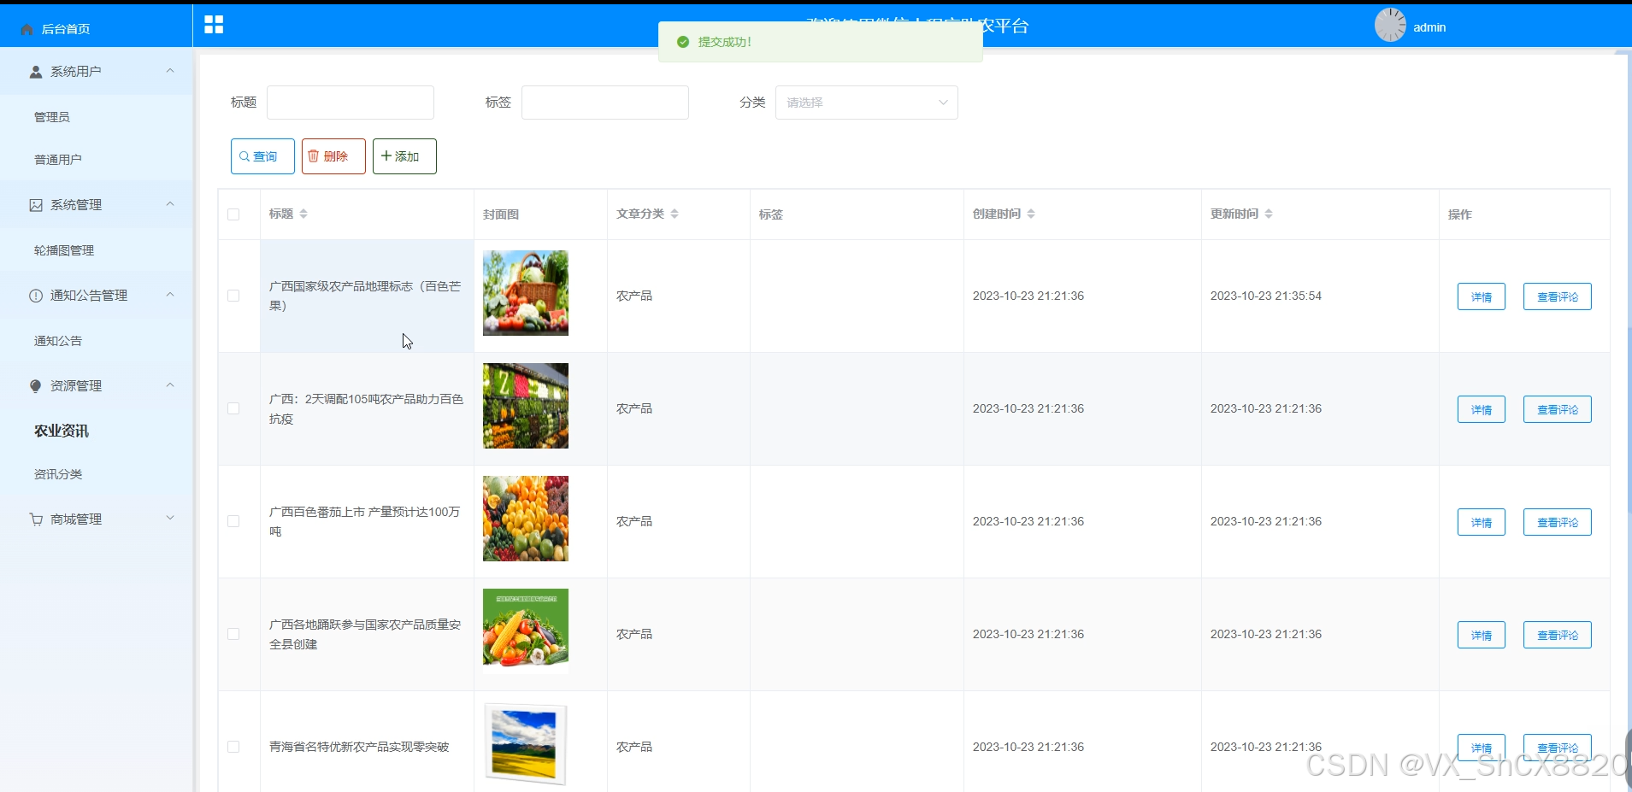Click the bulb icon beside 资源管理

[36, 386]
